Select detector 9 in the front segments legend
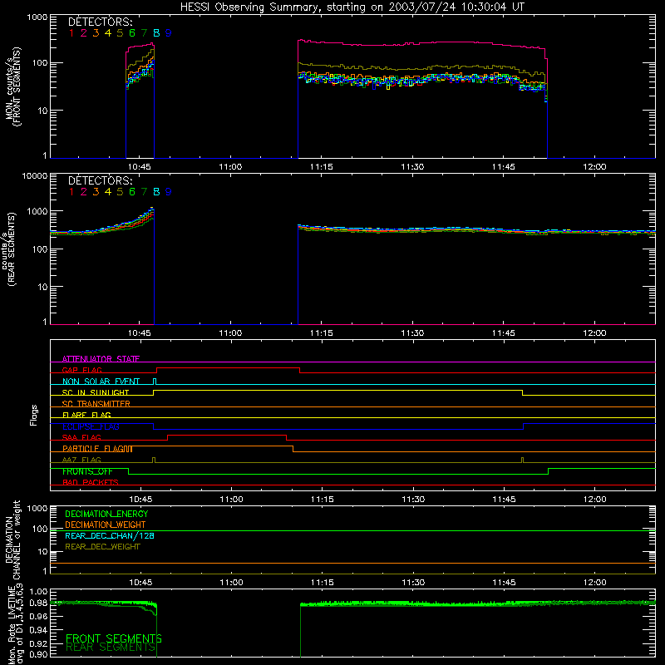Viewport: 665px width, 665px height. 169,33
